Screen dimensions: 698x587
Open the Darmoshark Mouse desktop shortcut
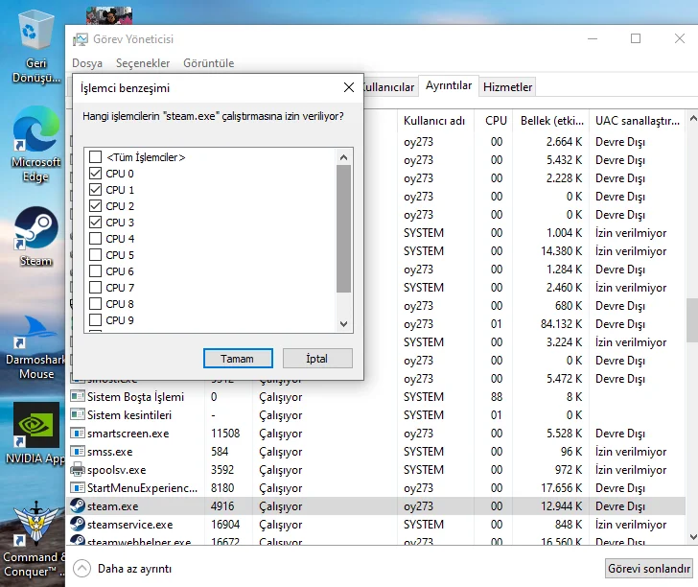35,347
